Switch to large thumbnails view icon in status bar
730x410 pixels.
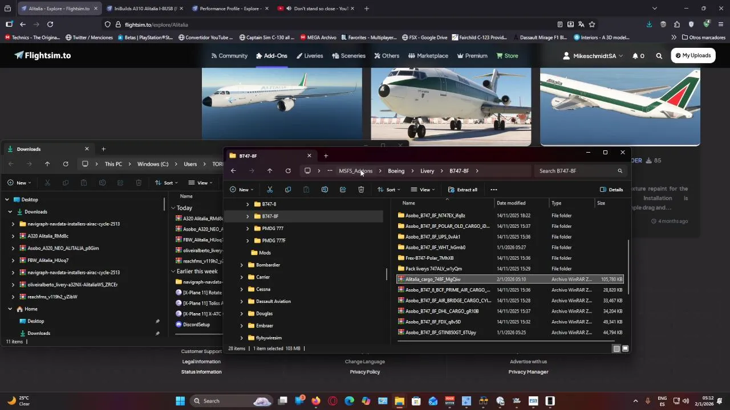coord(626,348)
